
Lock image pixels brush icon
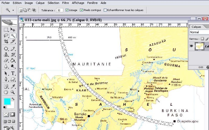click(x=207, y=39)
